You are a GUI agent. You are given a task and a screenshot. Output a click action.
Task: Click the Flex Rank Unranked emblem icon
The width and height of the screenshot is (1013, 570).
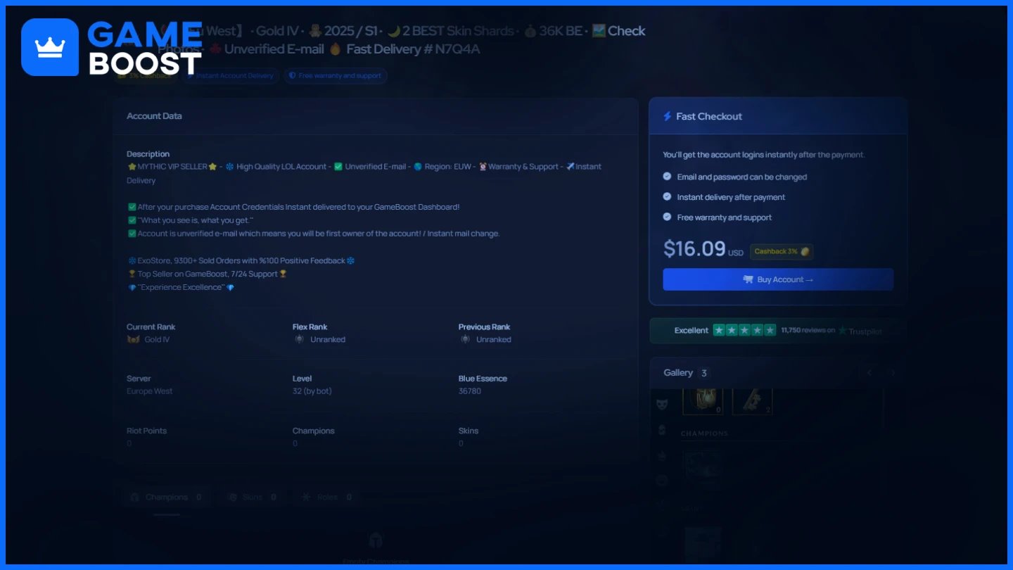(299, 339)
